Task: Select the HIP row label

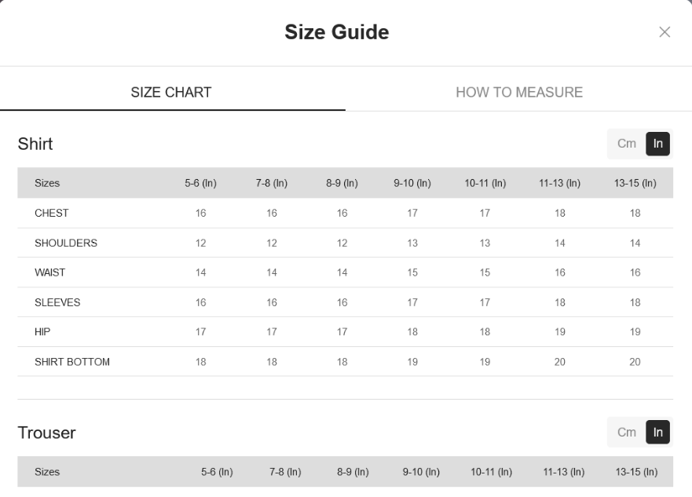Action: tap(42, 331)
